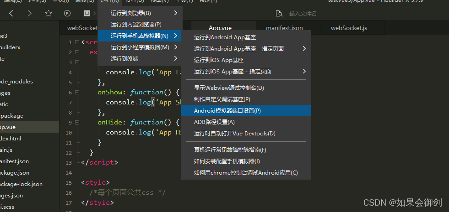Open node_modules folder in project tree
Viewport: 449px width, 212px height.
tap(16, 82)
